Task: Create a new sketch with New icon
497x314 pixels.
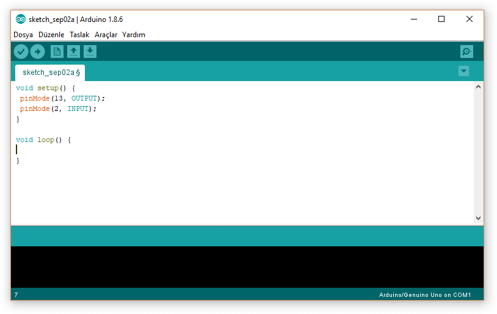Action: 57,52
